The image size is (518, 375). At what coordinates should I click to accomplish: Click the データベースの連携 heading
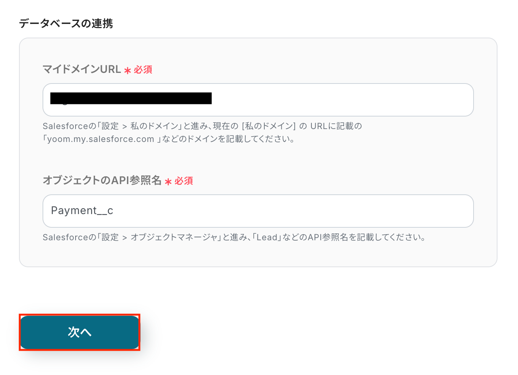point(66,24)
